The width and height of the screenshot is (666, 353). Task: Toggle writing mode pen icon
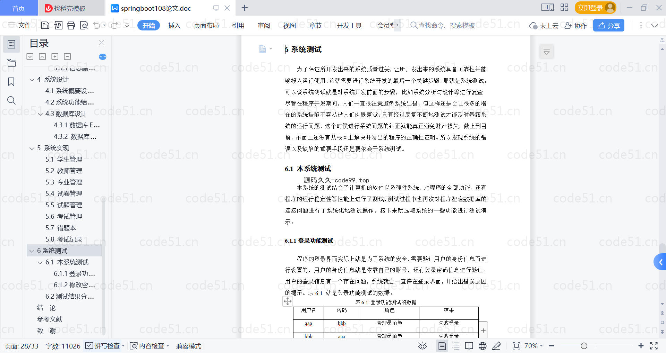[x=496, y=346]
